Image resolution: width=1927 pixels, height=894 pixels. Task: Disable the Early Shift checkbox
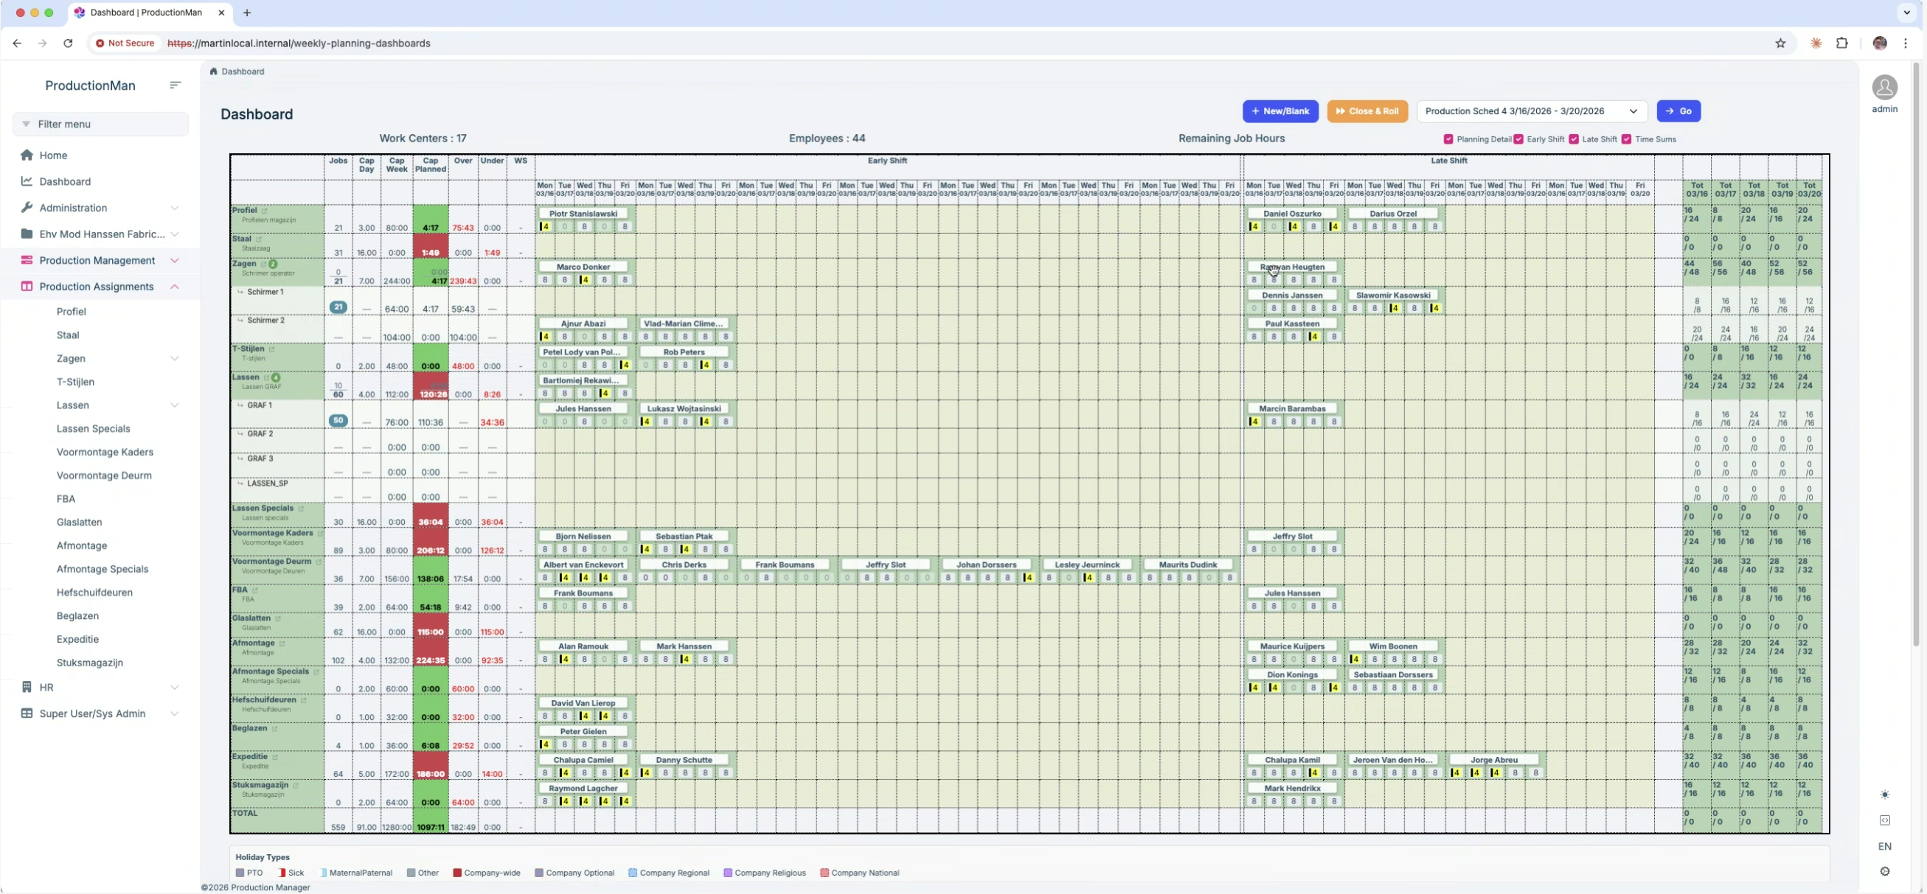coord(1518,139)
